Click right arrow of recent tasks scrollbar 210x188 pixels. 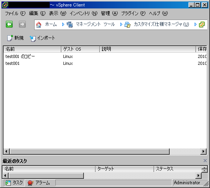[x=198, y=175]
